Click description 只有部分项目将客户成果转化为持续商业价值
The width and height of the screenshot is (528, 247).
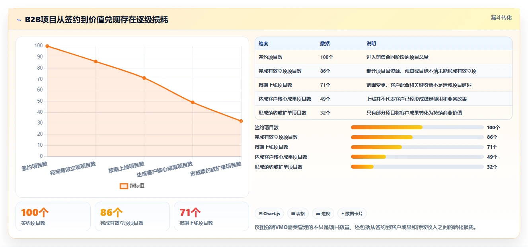pyautogui.click(x=414, y=113)
